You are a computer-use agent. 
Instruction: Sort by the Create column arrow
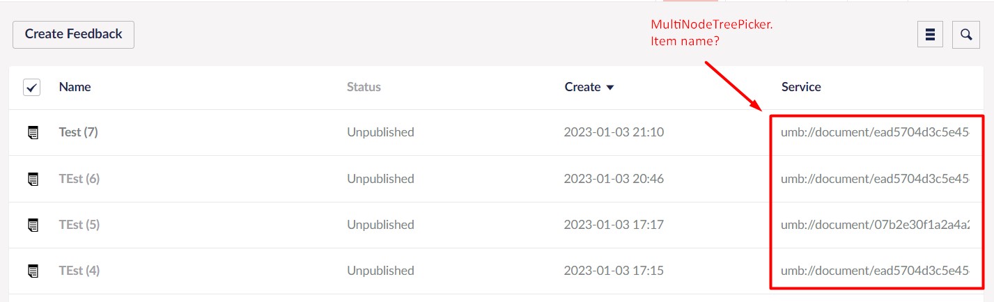click(610, 88)
